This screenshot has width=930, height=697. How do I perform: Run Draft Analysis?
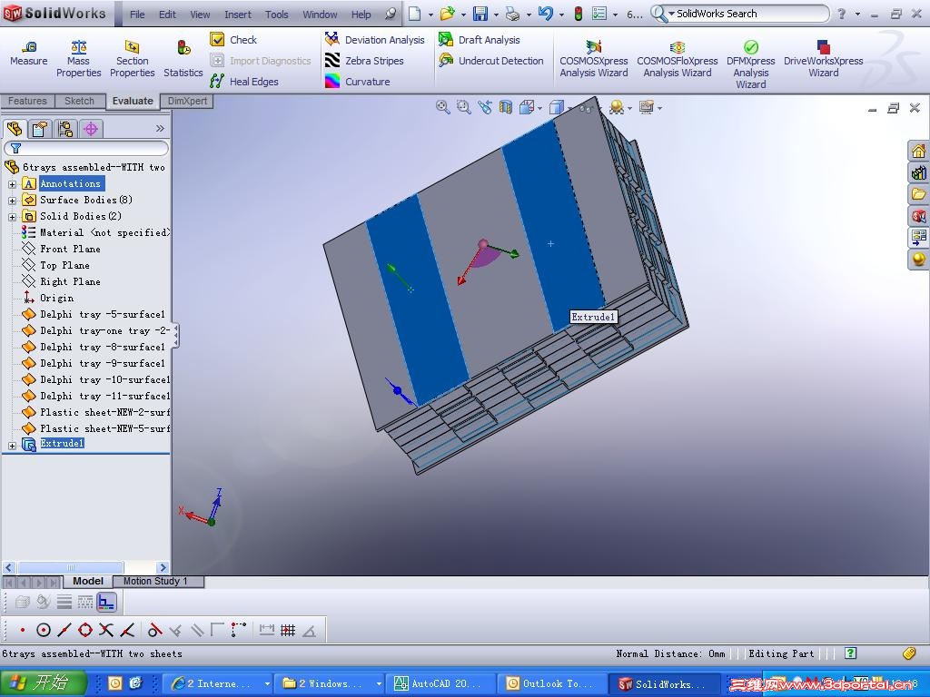click(480, 40)
